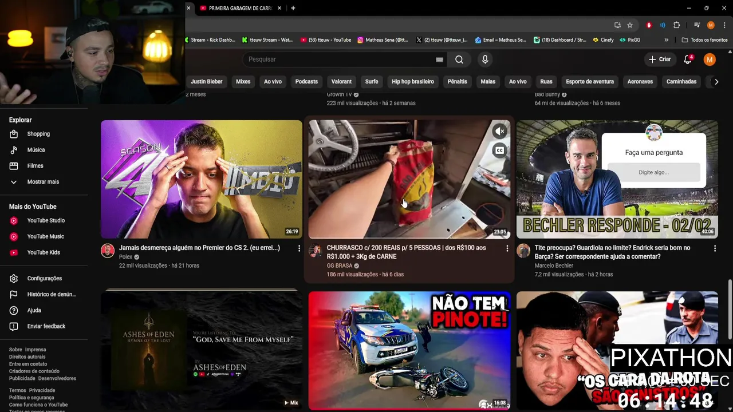Expand the hidden bookmarks chevron
Screen dimensions: 733x412
point(666,40)
